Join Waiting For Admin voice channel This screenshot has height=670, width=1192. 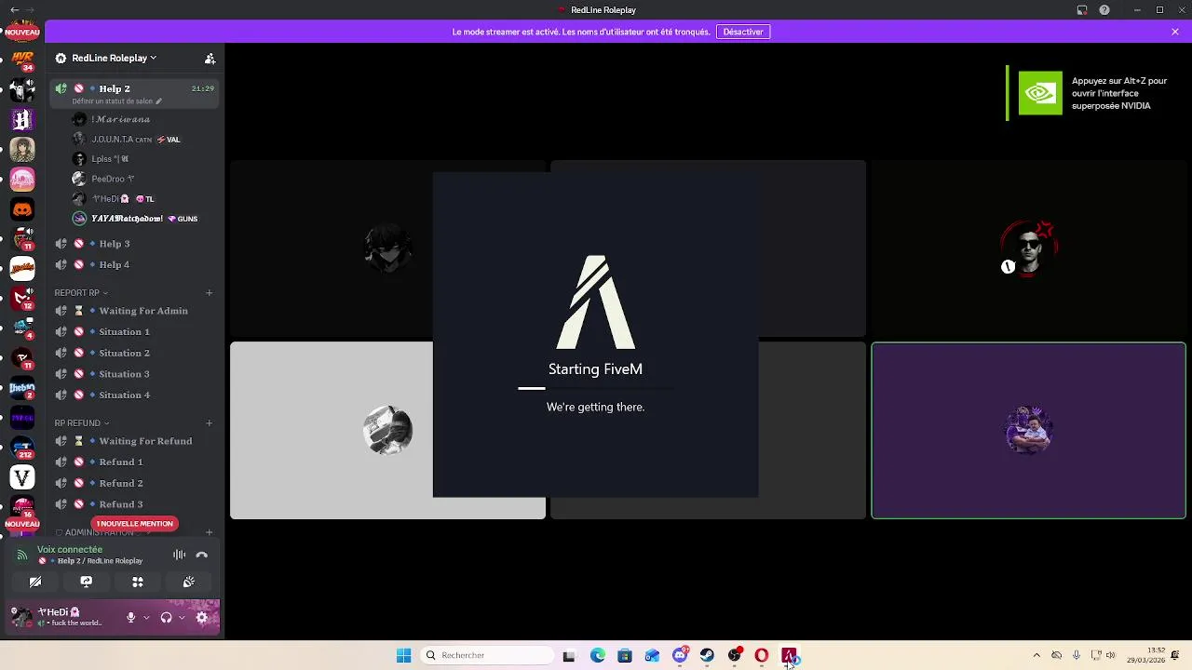pyautogui.click(x=135, y=311)
